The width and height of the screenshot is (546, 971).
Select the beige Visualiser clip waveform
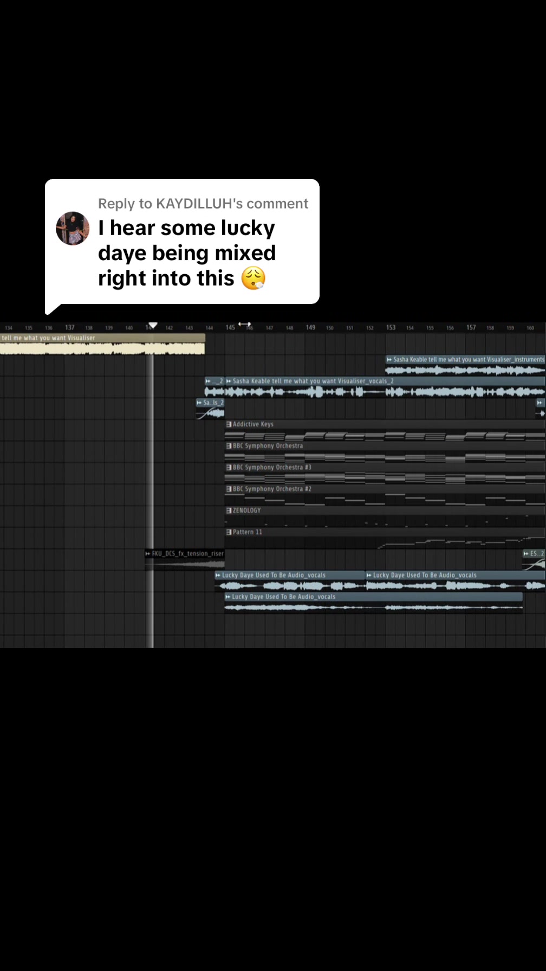point(102,348)
